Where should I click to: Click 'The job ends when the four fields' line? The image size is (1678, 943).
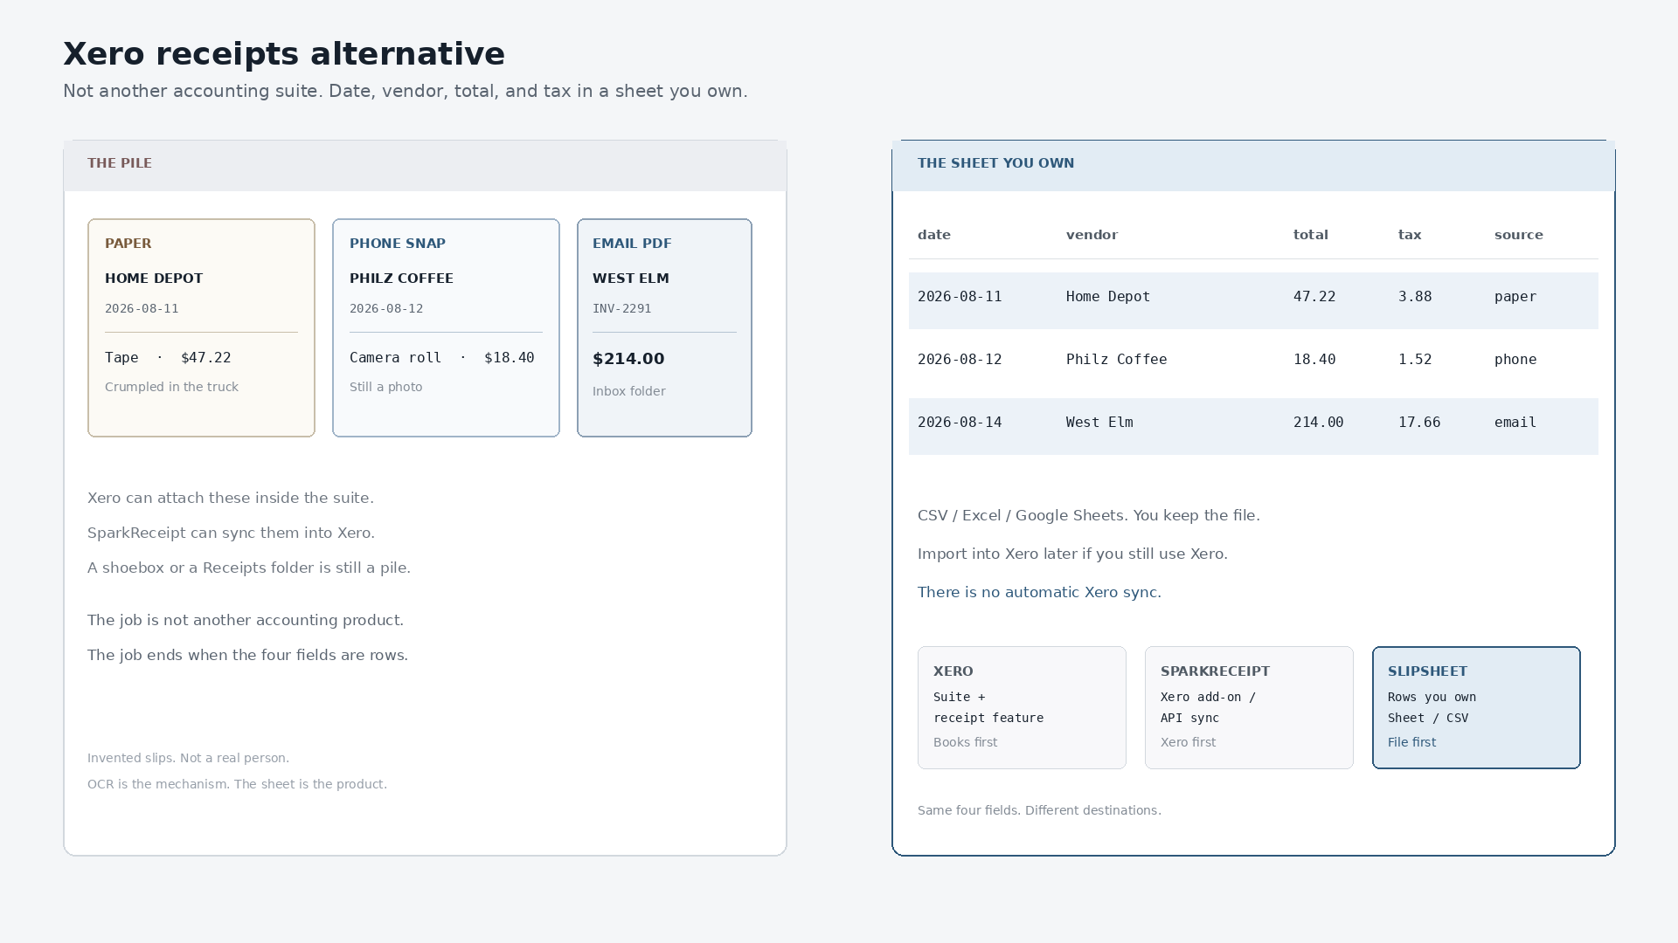247,655
